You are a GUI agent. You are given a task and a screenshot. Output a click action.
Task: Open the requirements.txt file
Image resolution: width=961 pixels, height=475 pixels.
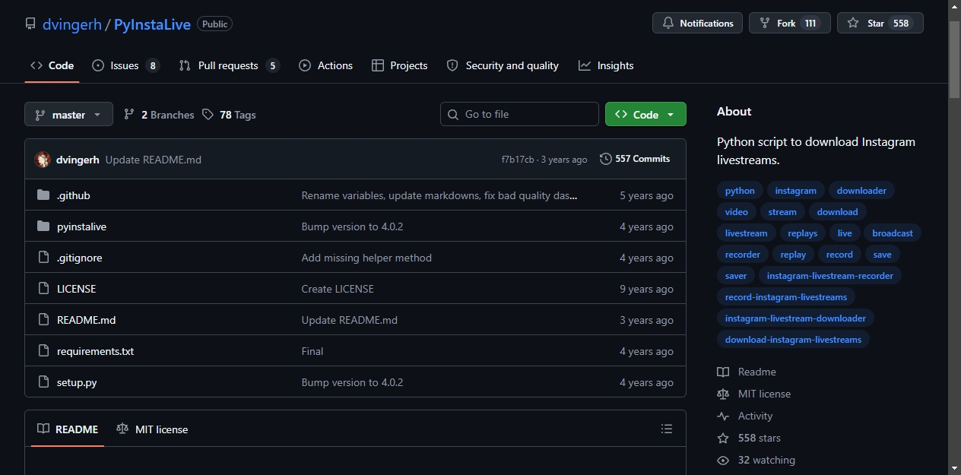95,351
